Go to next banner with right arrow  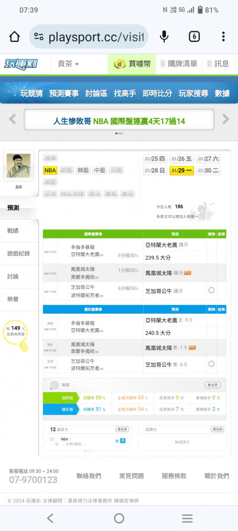click(225, 119)
